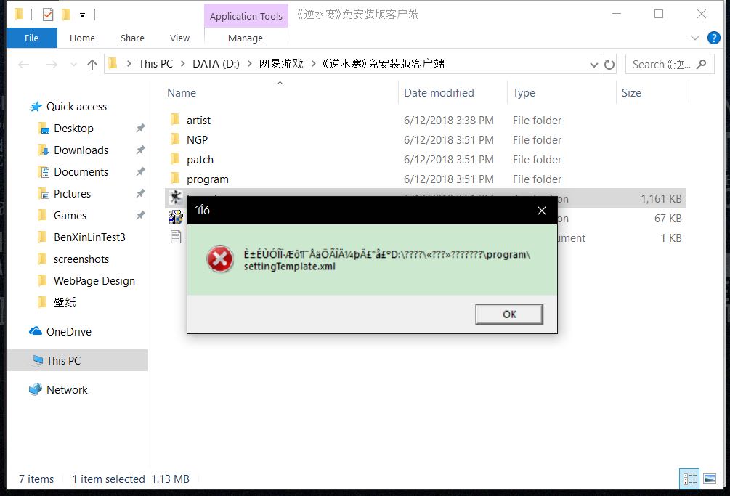Open the File ribbon tab
The image size is (730, 496).
[x=32, y=38]
